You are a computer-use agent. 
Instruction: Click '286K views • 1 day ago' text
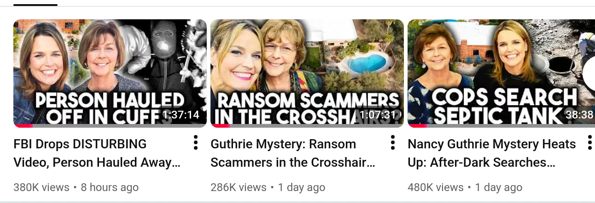(x=268, y=187)
